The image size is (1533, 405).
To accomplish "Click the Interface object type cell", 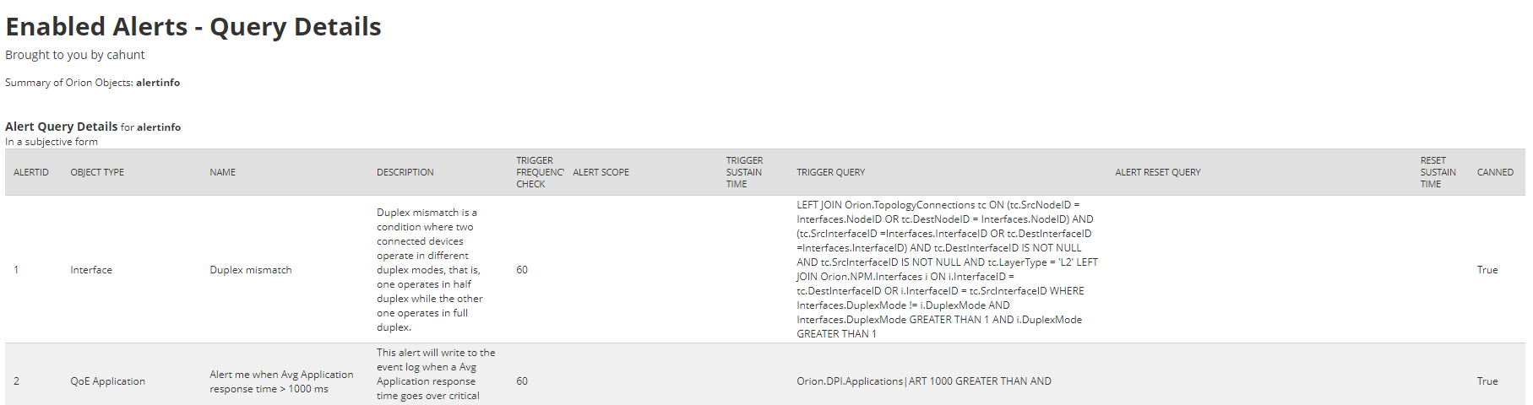I will click(91, 270).
